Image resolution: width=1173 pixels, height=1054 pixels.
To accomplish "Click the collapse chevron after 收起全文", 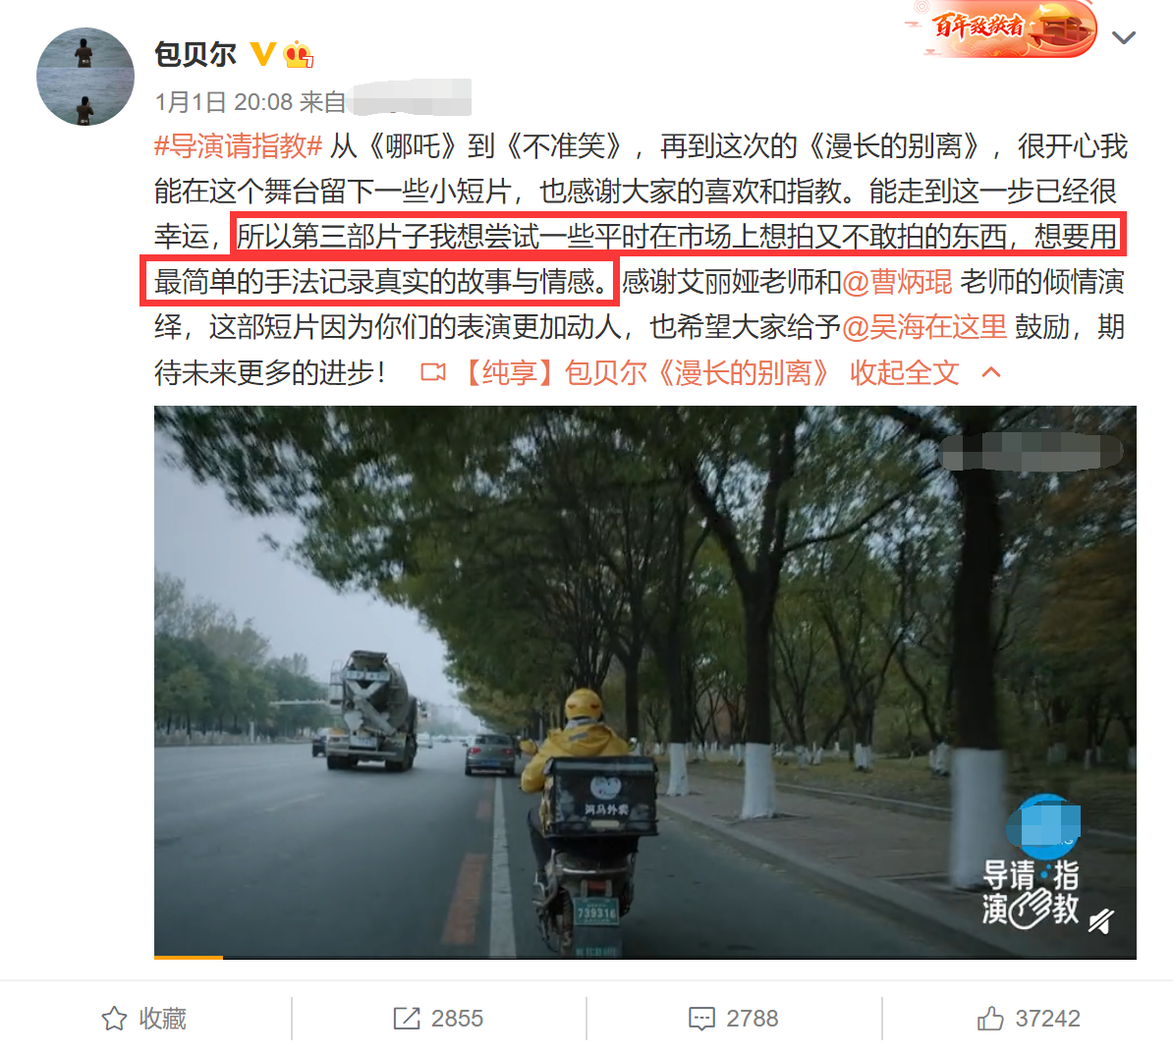I will pyautogui.click(x=990, y=371).
